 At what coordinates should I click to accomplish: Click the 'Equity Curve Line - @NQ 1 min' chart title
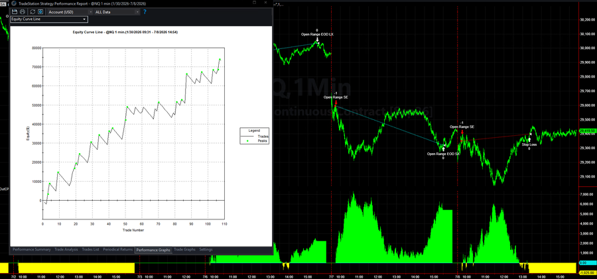click(125, 32)
